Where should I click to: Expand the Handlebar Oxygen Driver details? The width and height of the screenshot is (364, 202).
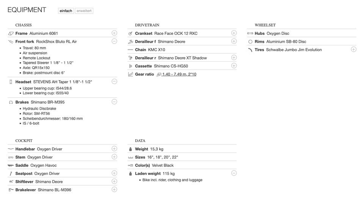coord(114,149)
